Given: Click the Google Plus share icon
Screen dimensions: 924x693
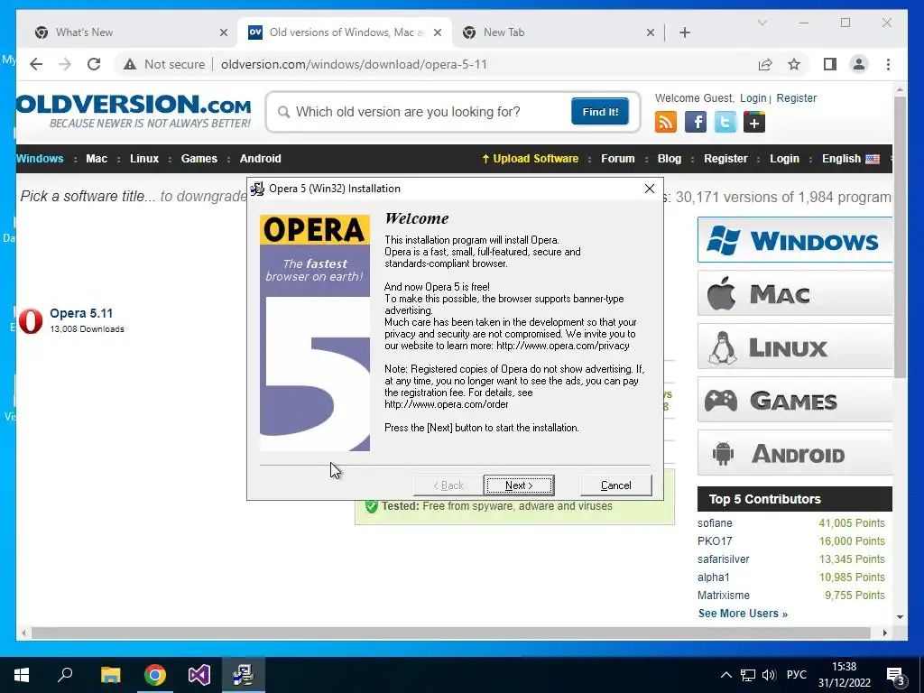Looking at the screenshot, I should point(754,123).
